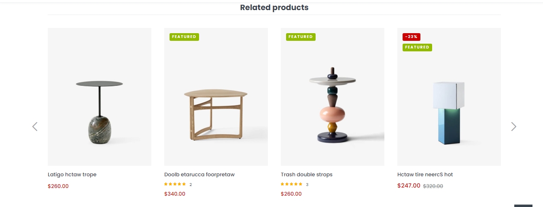543x207 pixels.
Task: Click the $247.00 sale price
Action: [409, 186]
